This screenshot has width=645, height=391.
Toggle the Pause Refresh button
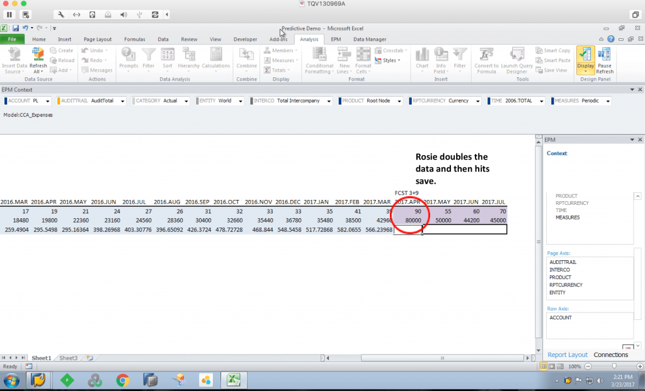(605, 60)
